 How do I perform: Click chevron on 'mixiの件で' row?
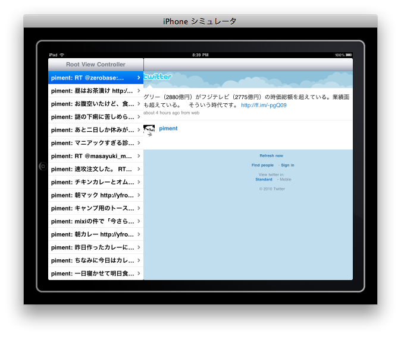(x=139, y=221)
